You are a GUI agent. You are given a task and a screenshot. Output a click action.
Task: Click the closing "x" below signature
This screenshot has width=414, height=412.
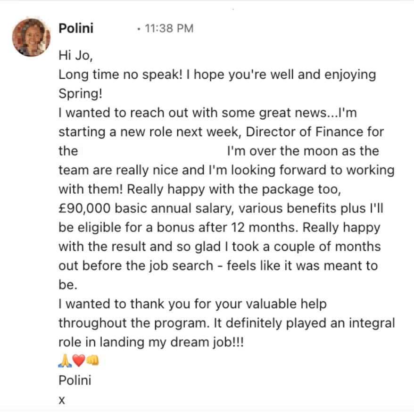(61, 400)
